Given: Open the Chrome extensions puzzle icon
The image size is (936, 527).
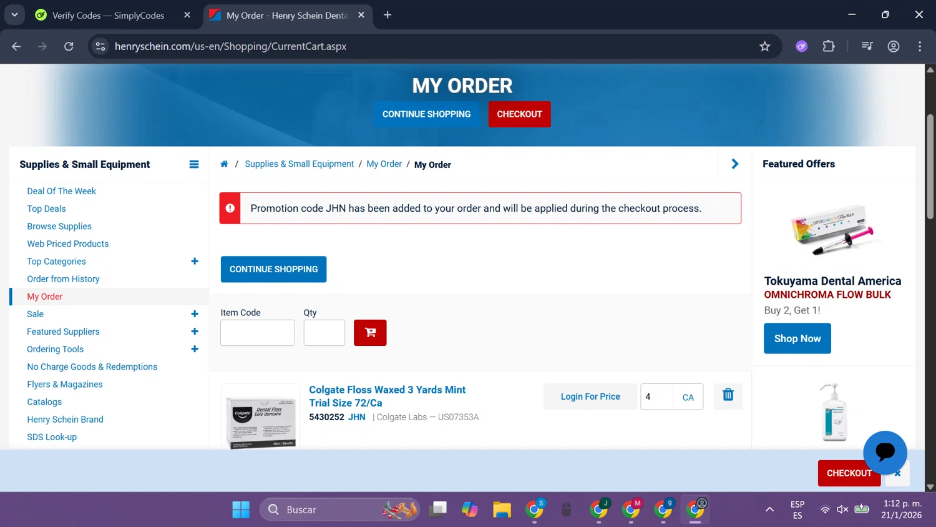Looking at the screenshot, I should pyautogui.click(x=829, y=46).
